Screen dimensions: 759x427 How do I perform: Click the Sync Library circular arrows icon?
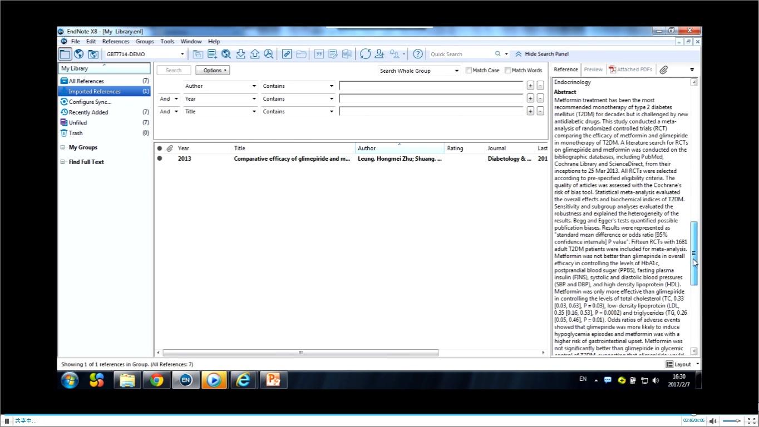click(365, 54)
